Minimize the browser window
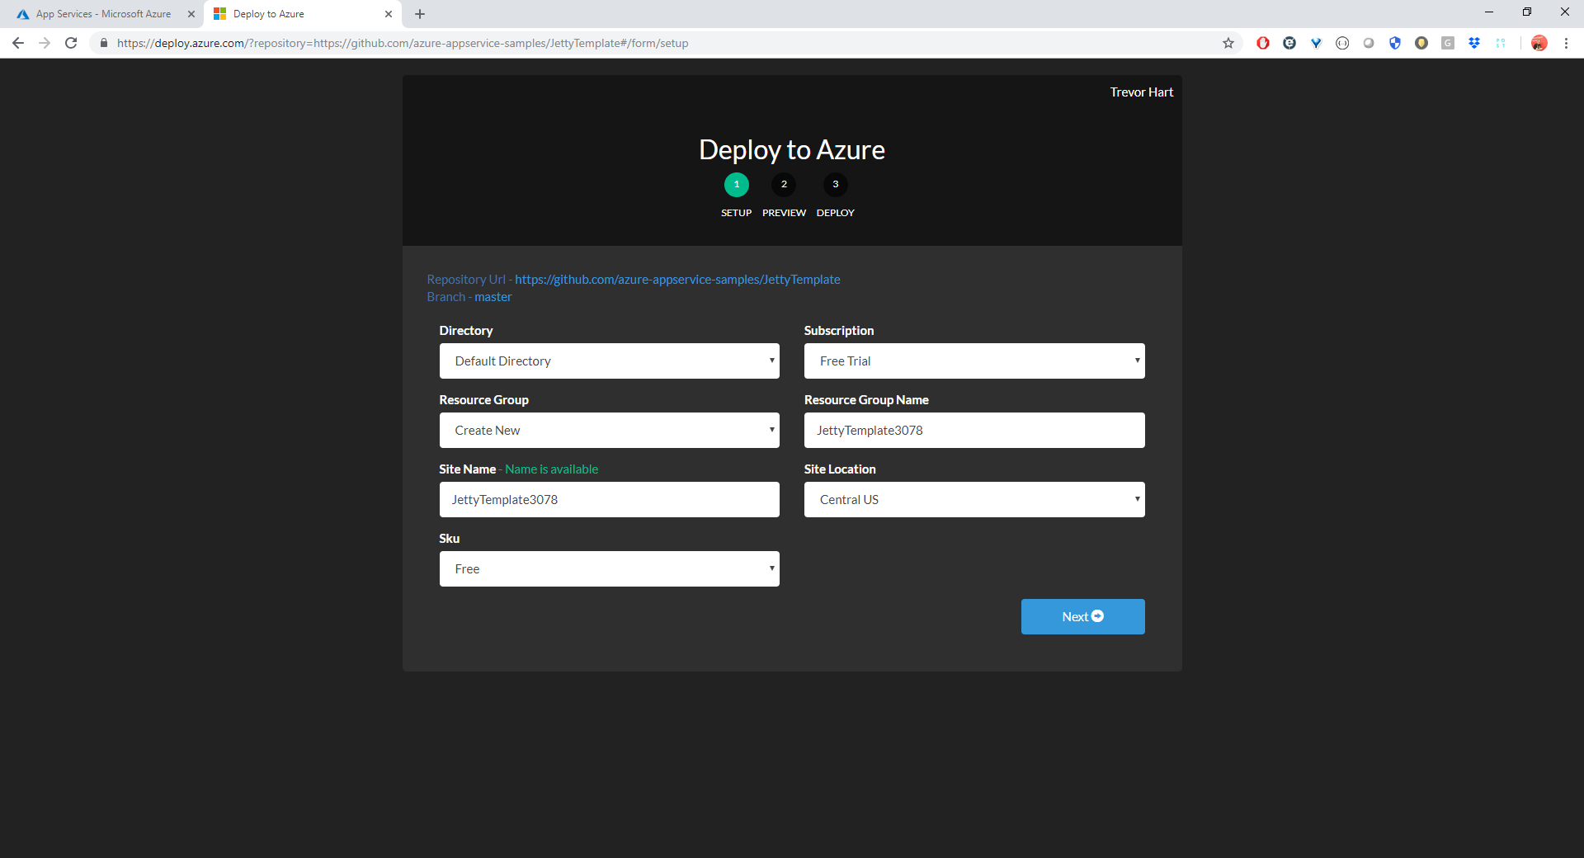This screenshot has width=1584, height=858. click(1489, 12)
